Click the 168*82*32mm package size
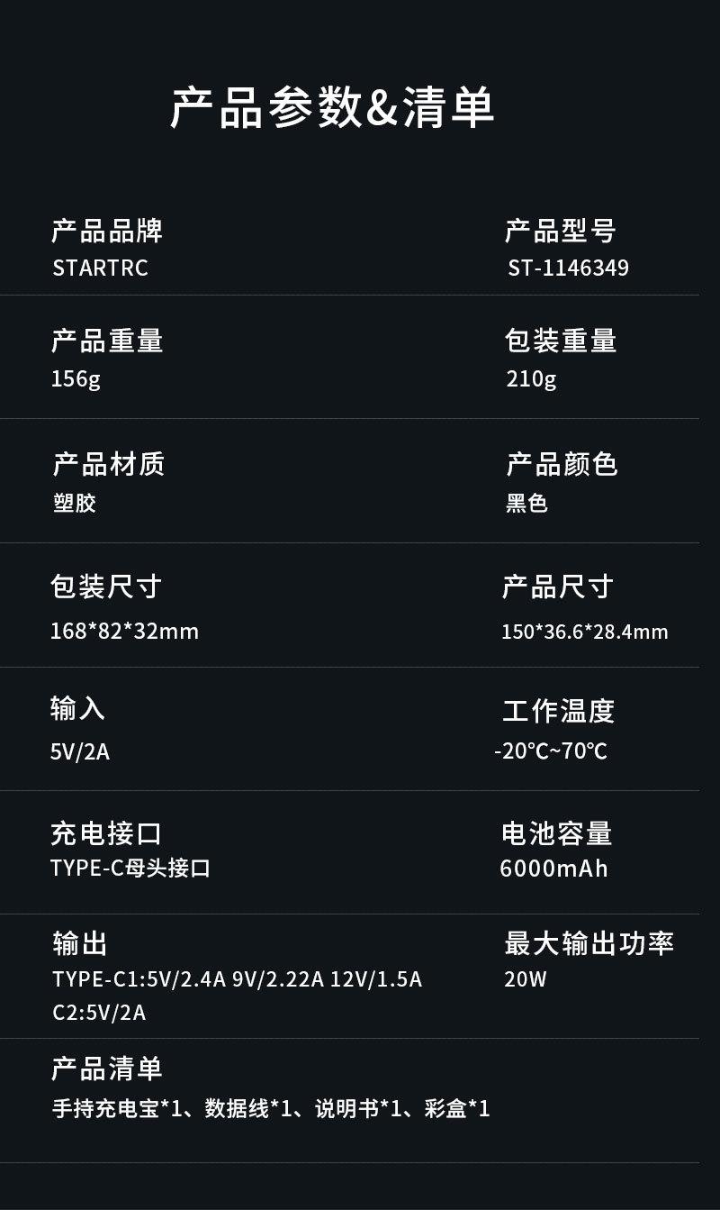720x1210 pixels. click(124, 631)
